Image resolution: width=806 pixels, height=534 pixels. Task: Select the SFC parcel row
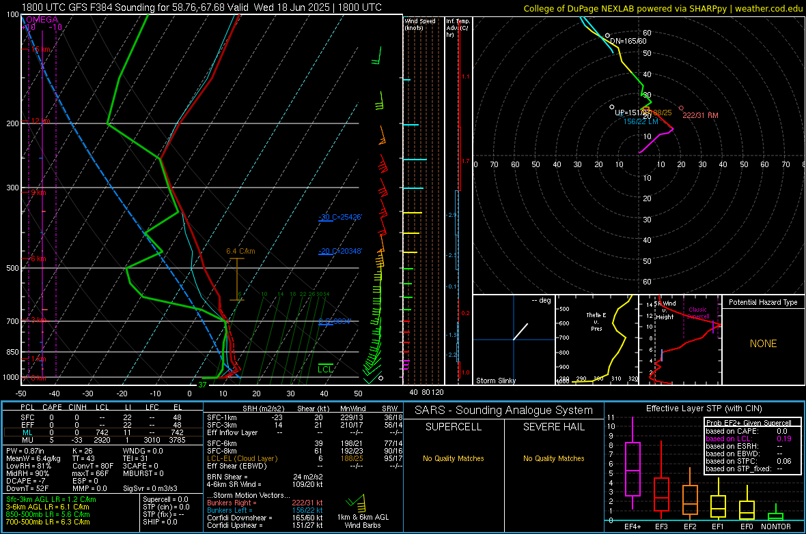click(102, 417)
